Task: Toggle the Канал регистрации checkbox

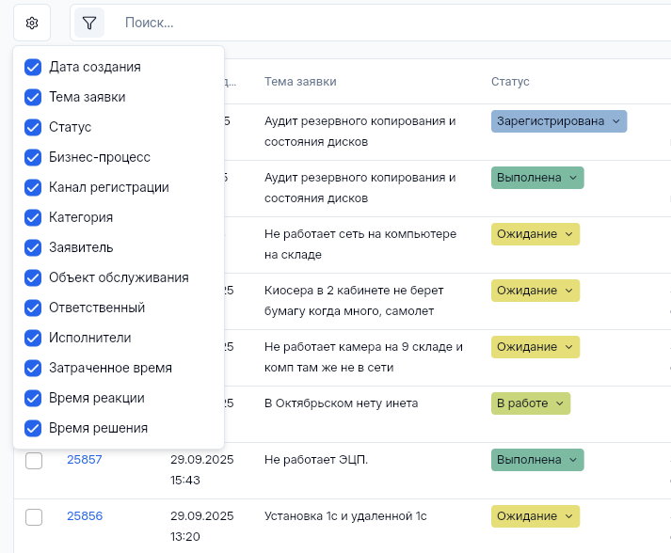Action: pos(33,187)
